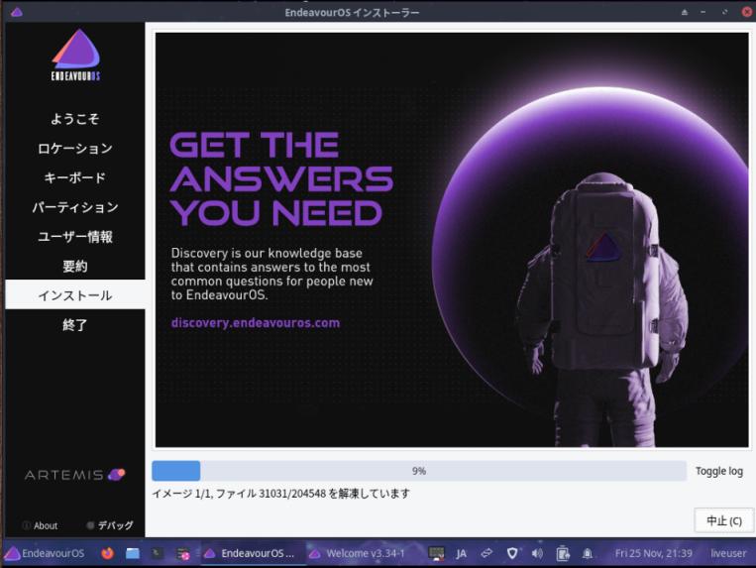756x568 pixels.
Task: Select the インストール step in sidebar
Action: point(74,294)
